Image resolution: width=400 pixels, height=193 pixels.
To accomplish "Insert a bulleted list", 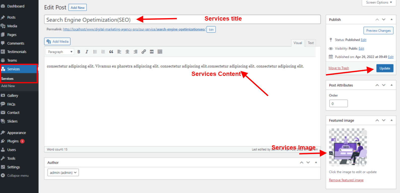I will click(x=95, y=52).
